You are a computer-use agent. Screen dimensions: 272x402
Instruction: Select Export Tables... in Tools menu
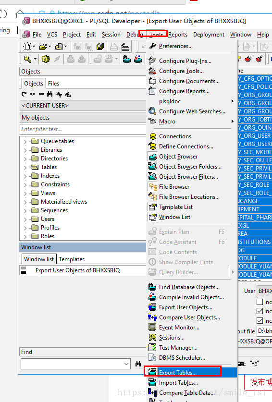[x=192, y=372]
